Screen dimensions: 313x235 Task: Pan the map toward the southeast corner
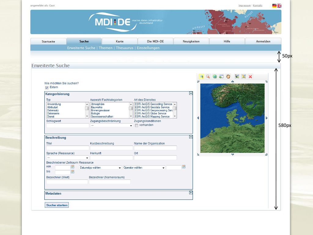(x=266, y=154)
